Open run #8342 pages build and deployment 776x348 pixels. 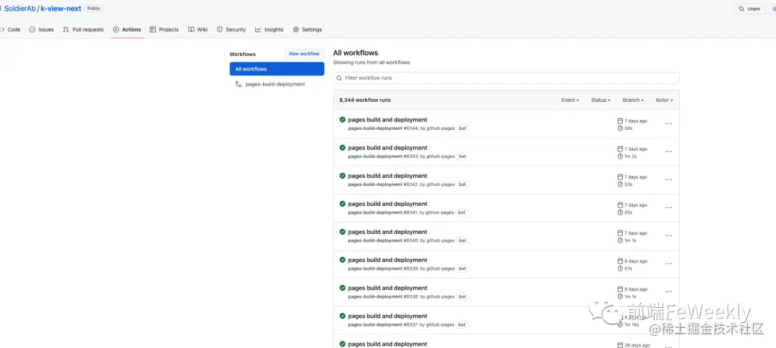387,176
